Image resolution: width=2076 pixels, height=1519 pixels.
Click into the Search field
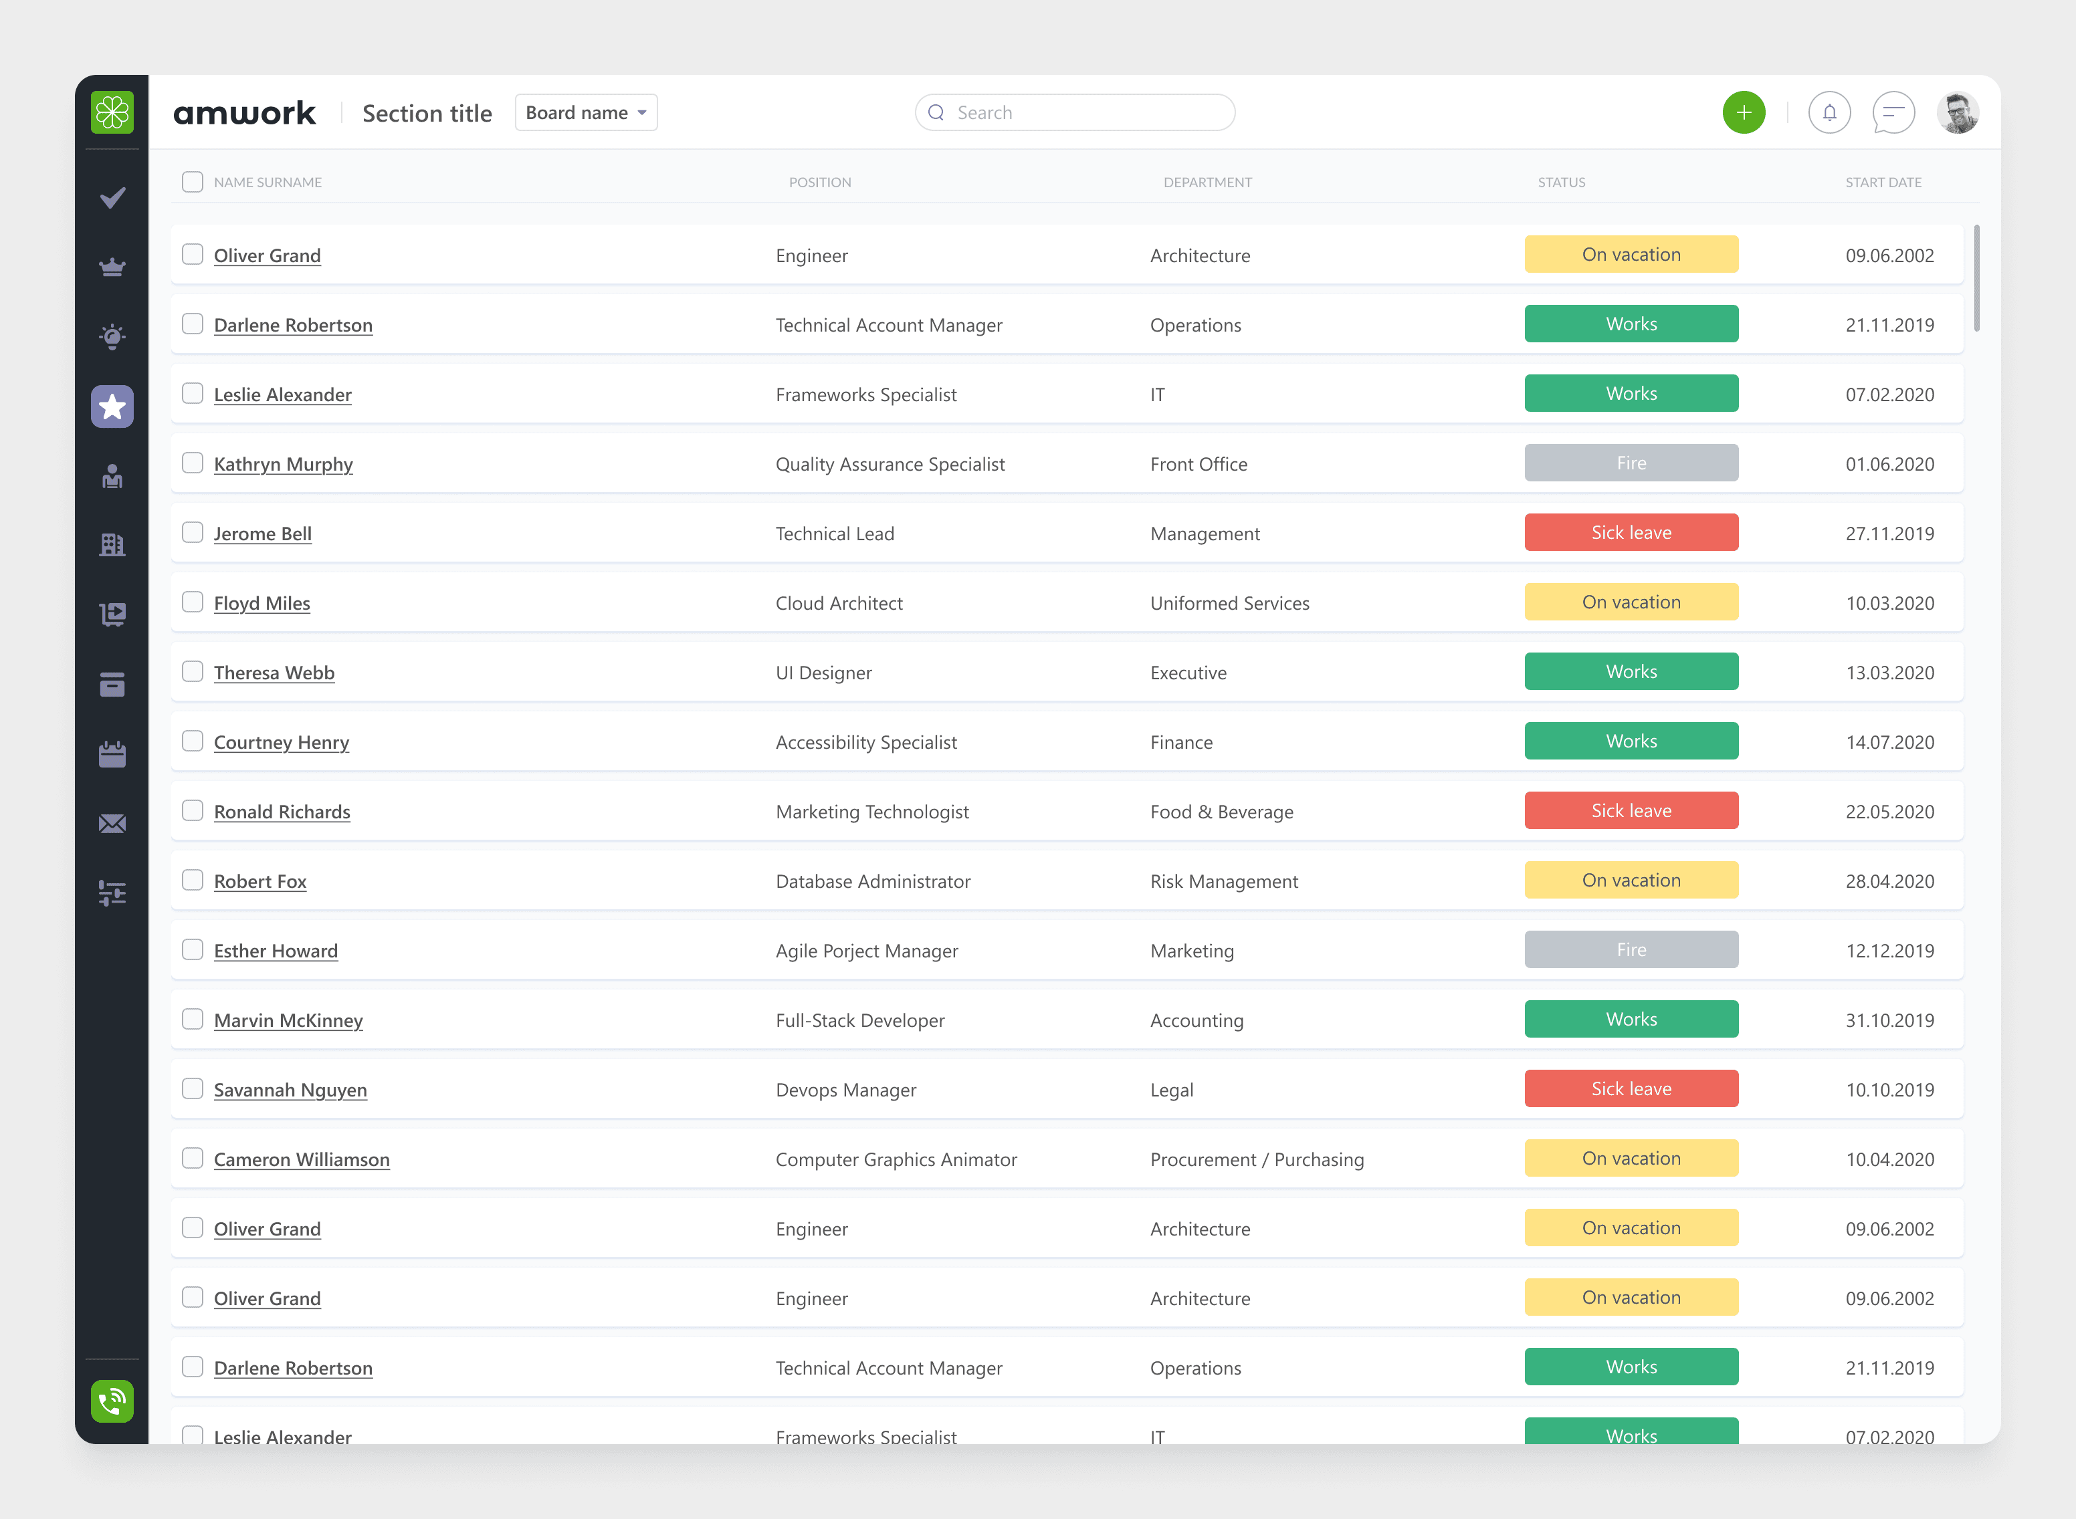point(1076,113)
